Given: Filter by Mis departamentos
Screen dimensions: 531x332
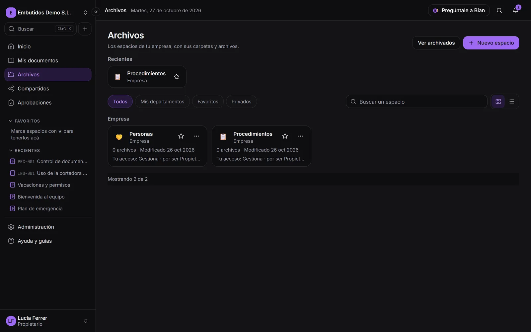Looking at the screenshot, I should click(162, 102).
